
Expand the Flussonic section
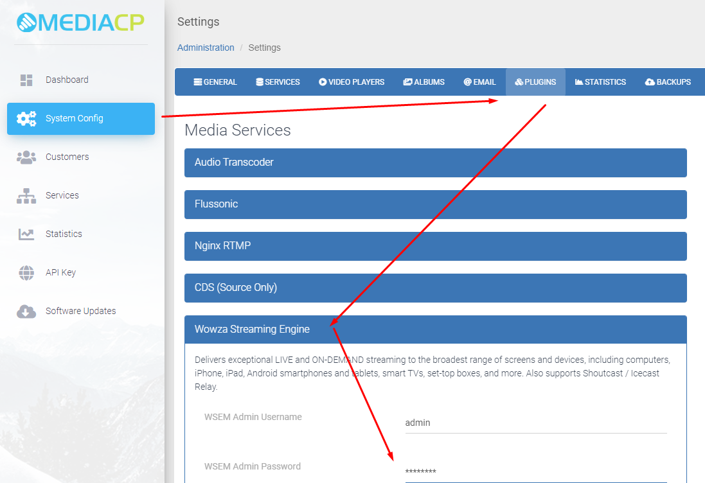coord(435,204)
